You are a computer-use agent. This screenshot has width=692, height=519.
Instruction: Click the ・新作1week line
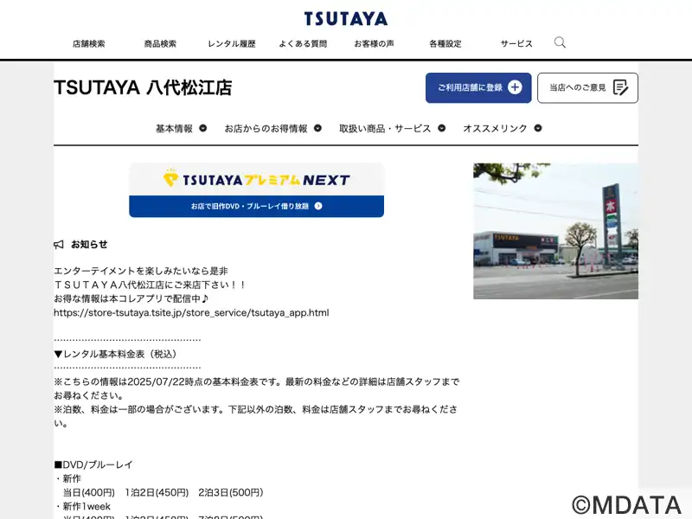[83, 506]
